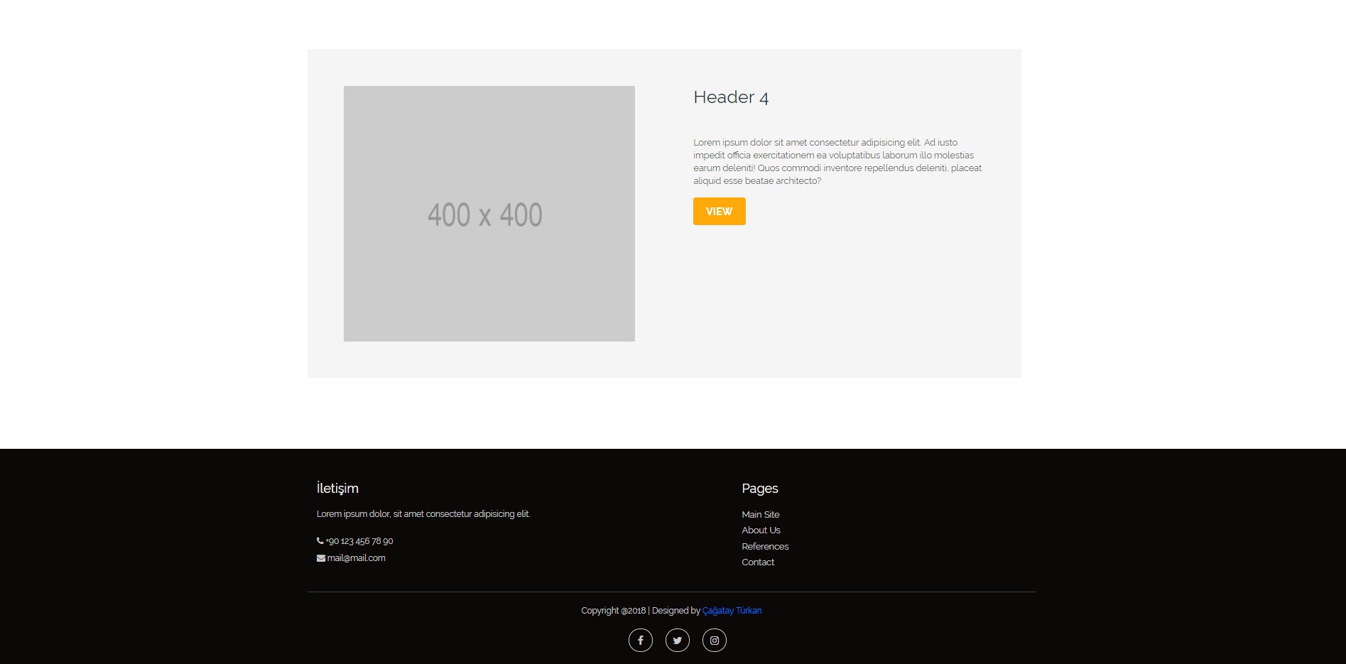Open the References page link
Viewport: 1346px width, 664px height.
[765, 547]
